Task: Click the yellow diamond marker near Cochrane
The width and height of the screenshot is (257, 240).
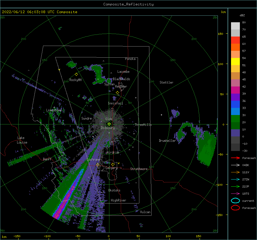Action: pyautogui.click(x=98, y=165)
